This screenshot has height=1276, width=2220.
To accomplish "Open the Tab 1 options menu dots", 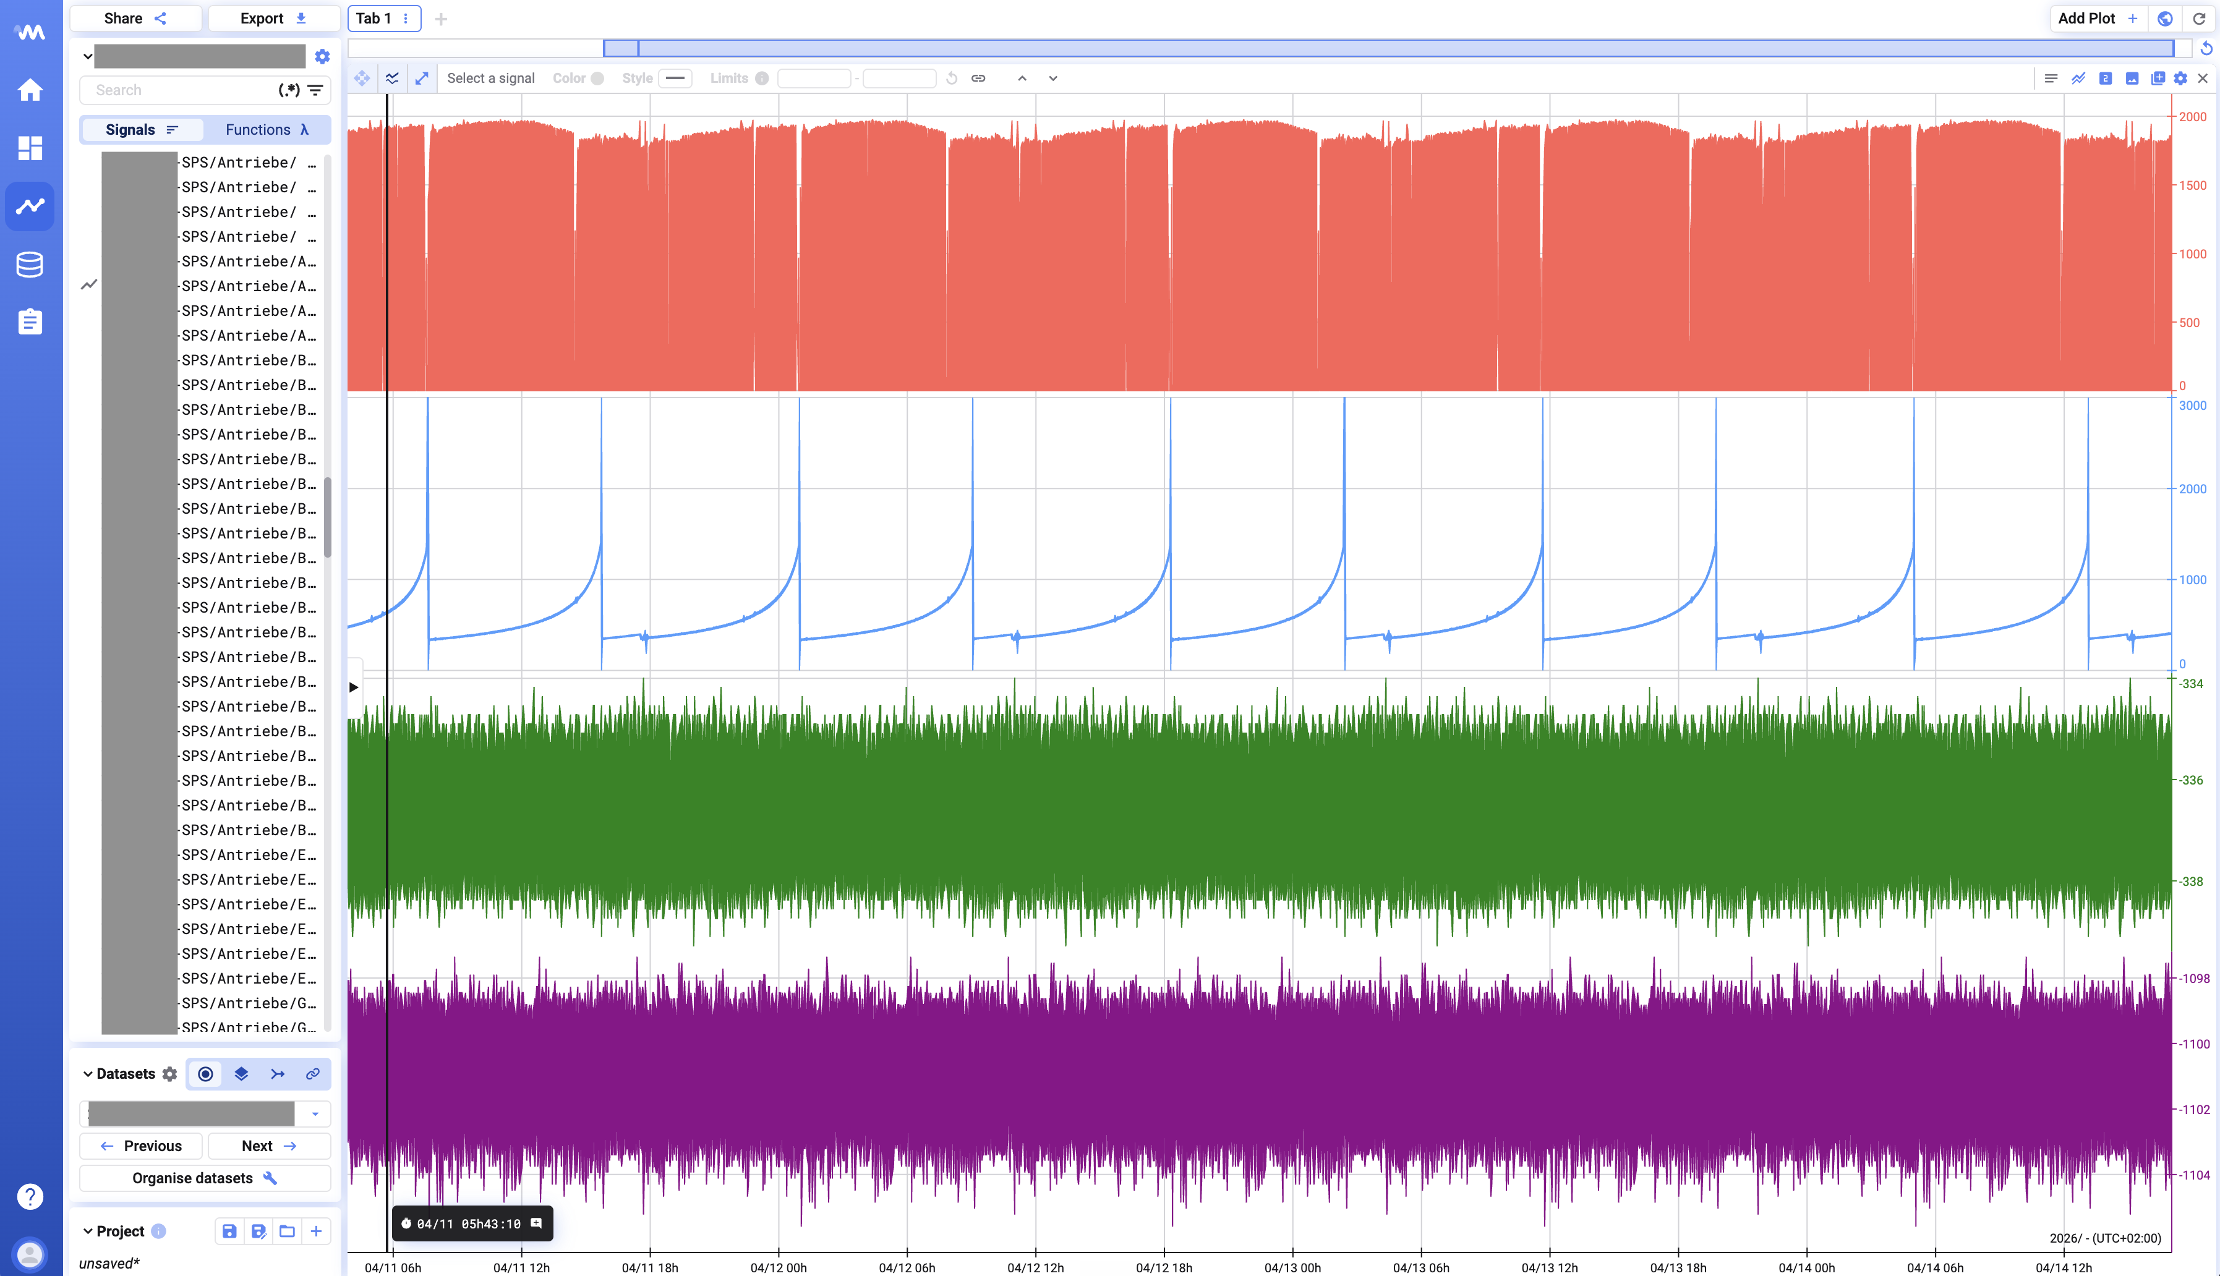I will 406,19.
